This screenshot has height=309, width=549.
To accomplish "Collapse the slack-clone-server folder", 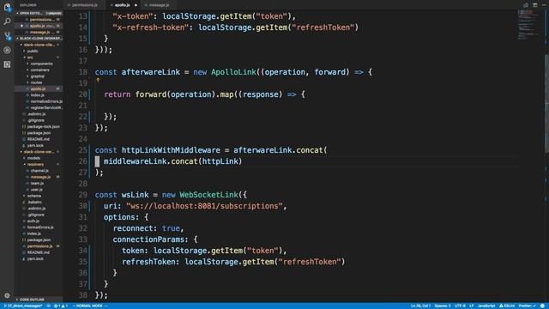I will coord(39,152).
